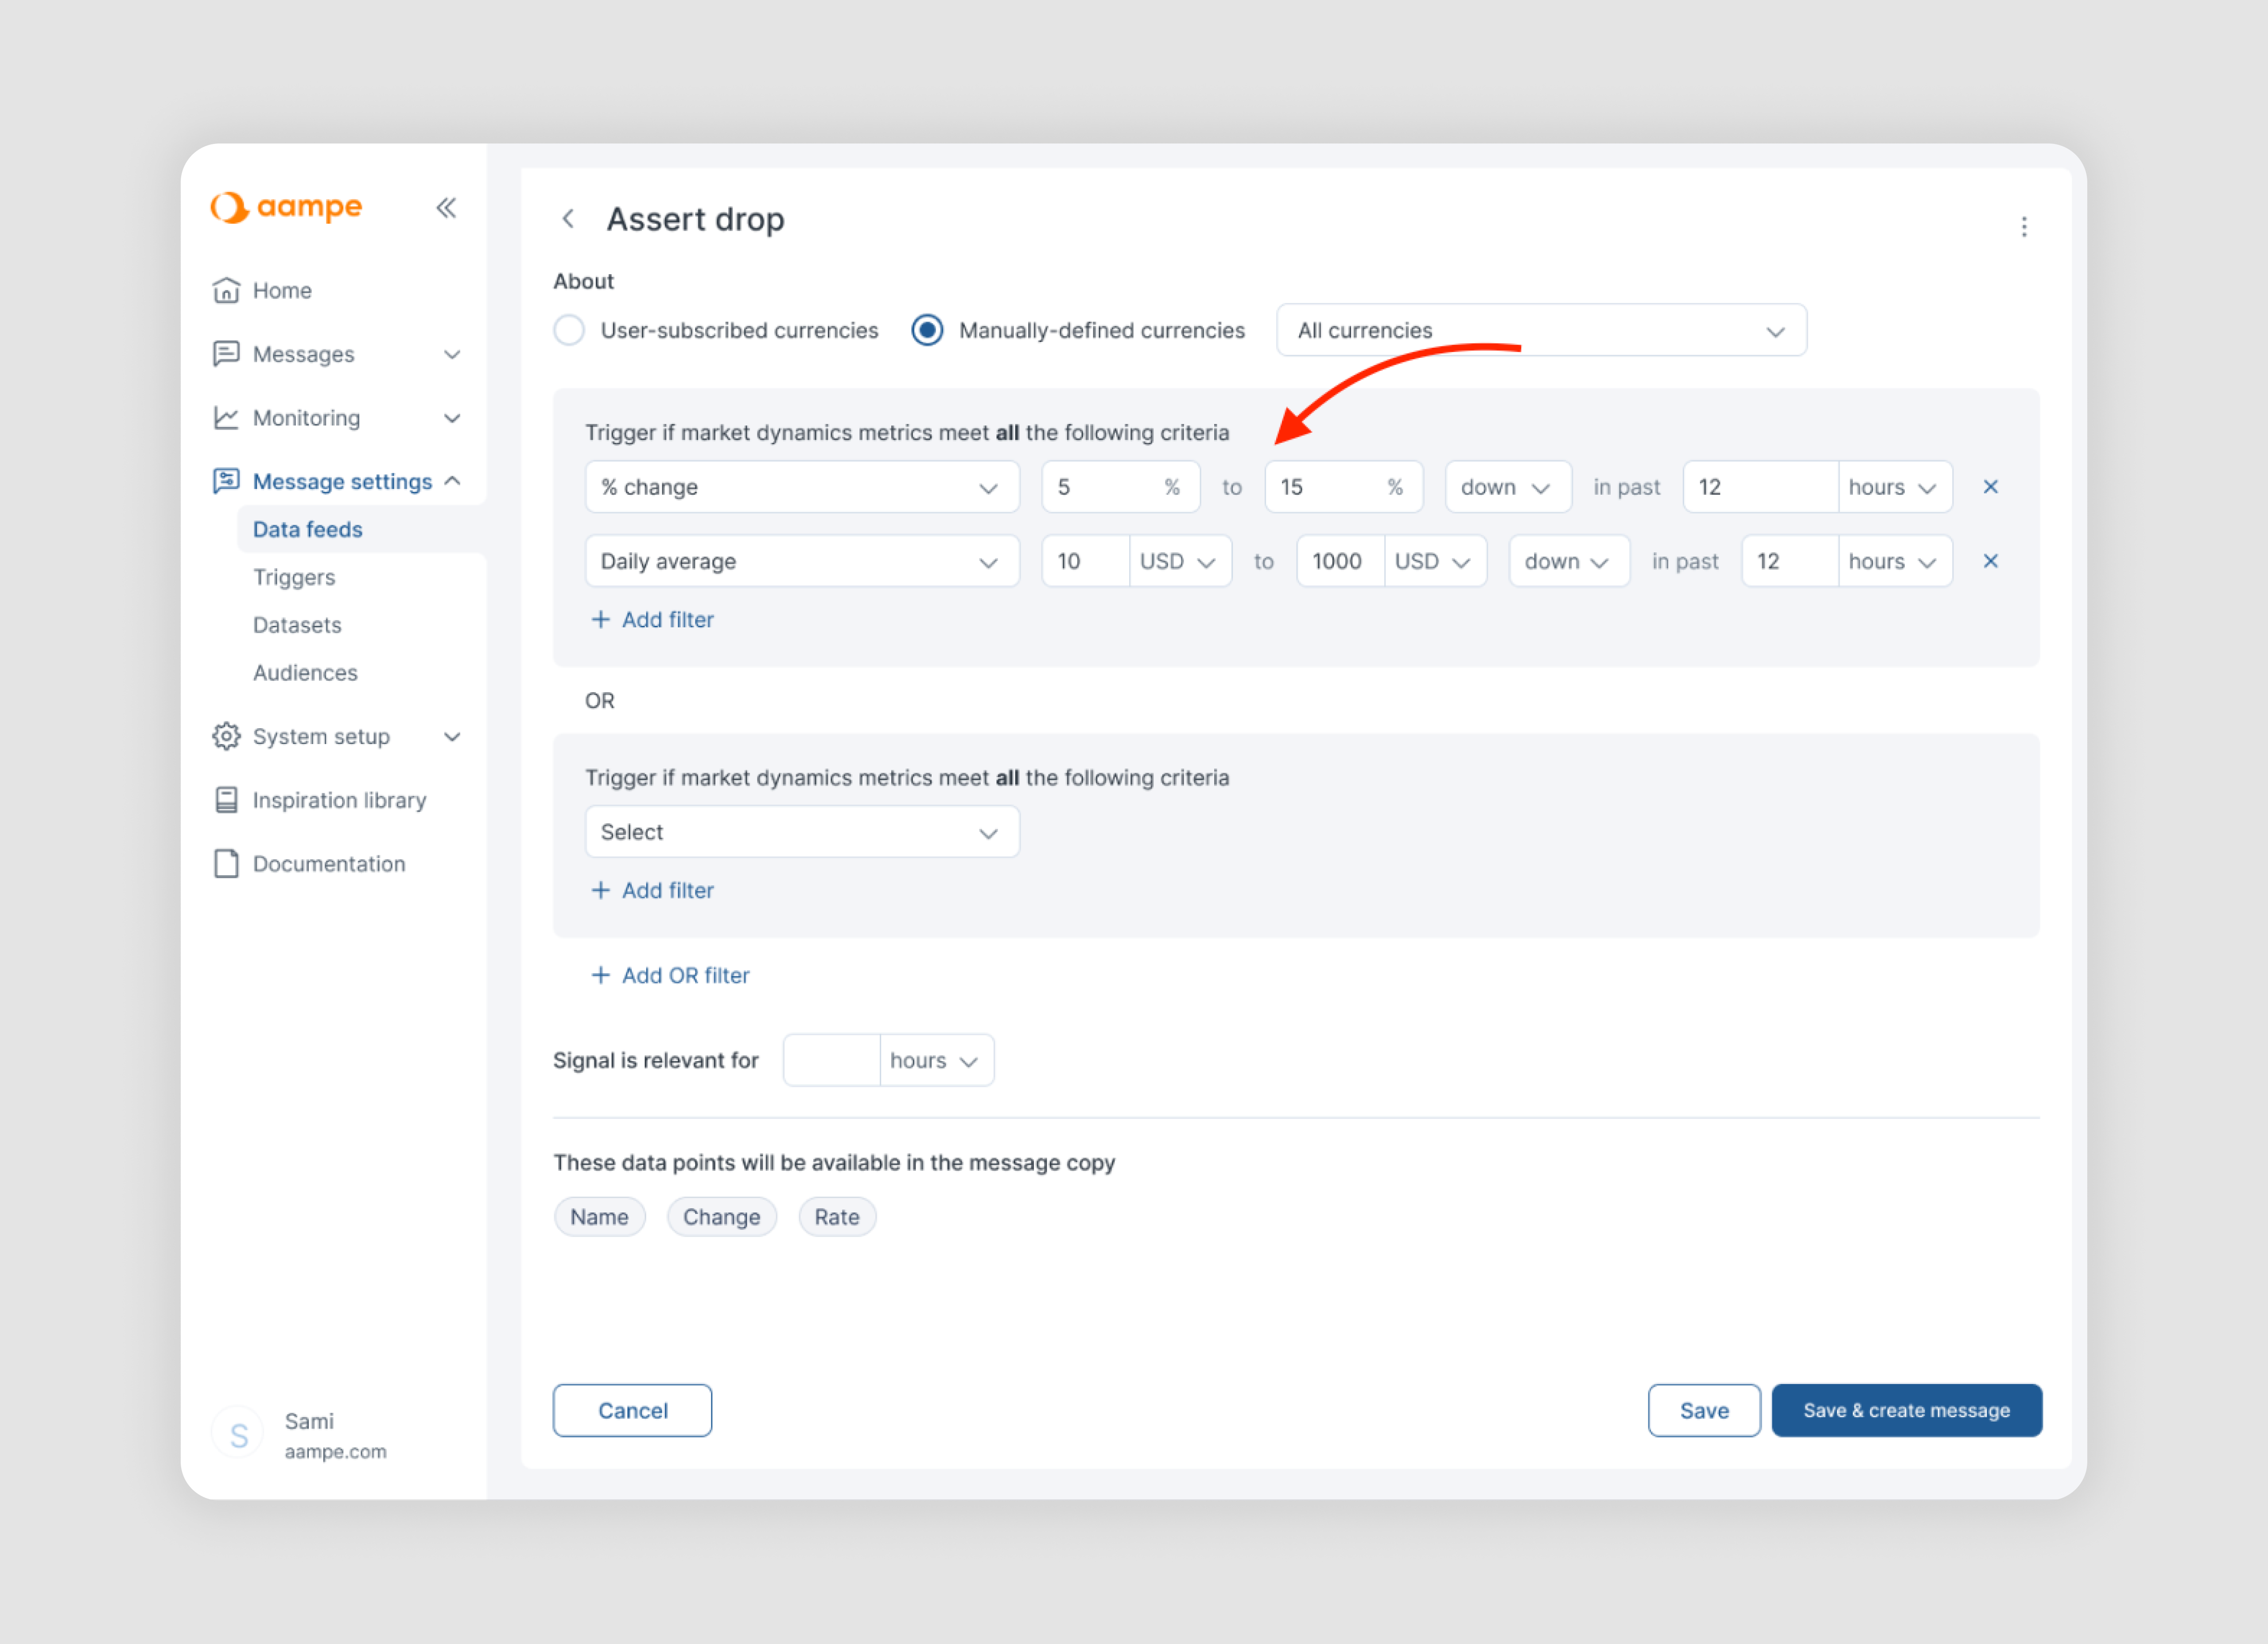The width and height of the screenshot is (2268, 1644).
Task: Remove the % change filter row
Action: tap(1991, 487)
